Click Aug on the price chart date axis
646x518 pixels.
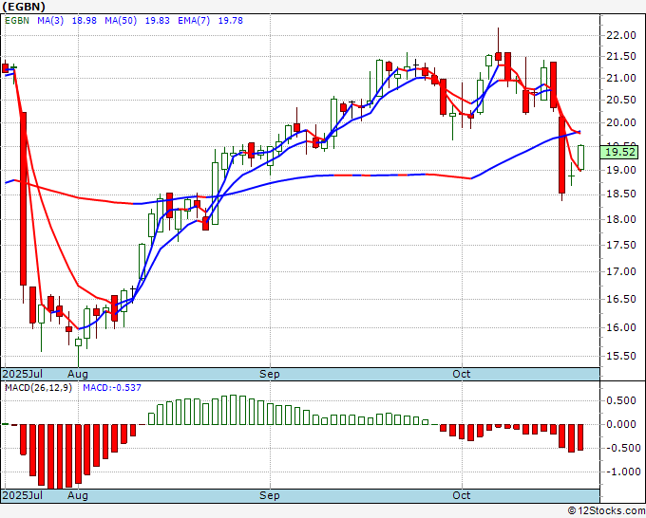(x=78, y=374)
